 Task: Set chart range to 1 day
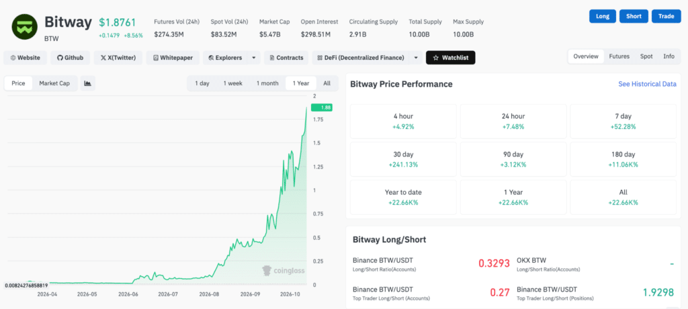(x=202, y=83)
